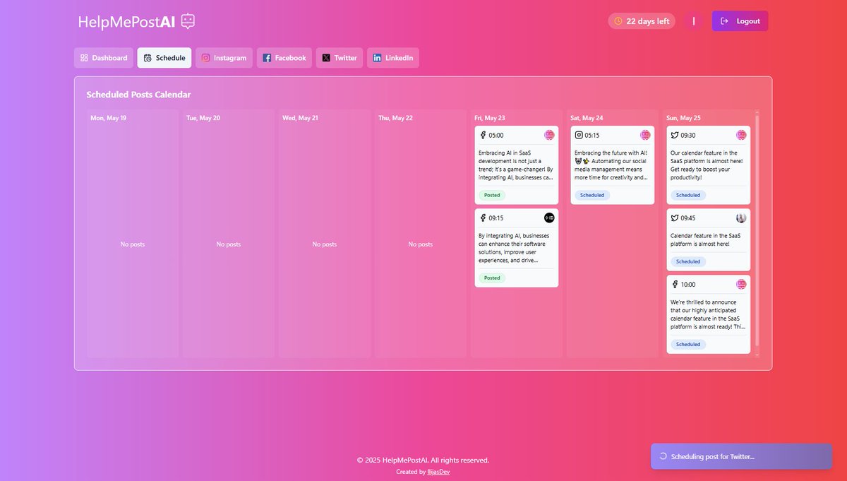Click the clock icon in the days-left badge

(618, 21)
